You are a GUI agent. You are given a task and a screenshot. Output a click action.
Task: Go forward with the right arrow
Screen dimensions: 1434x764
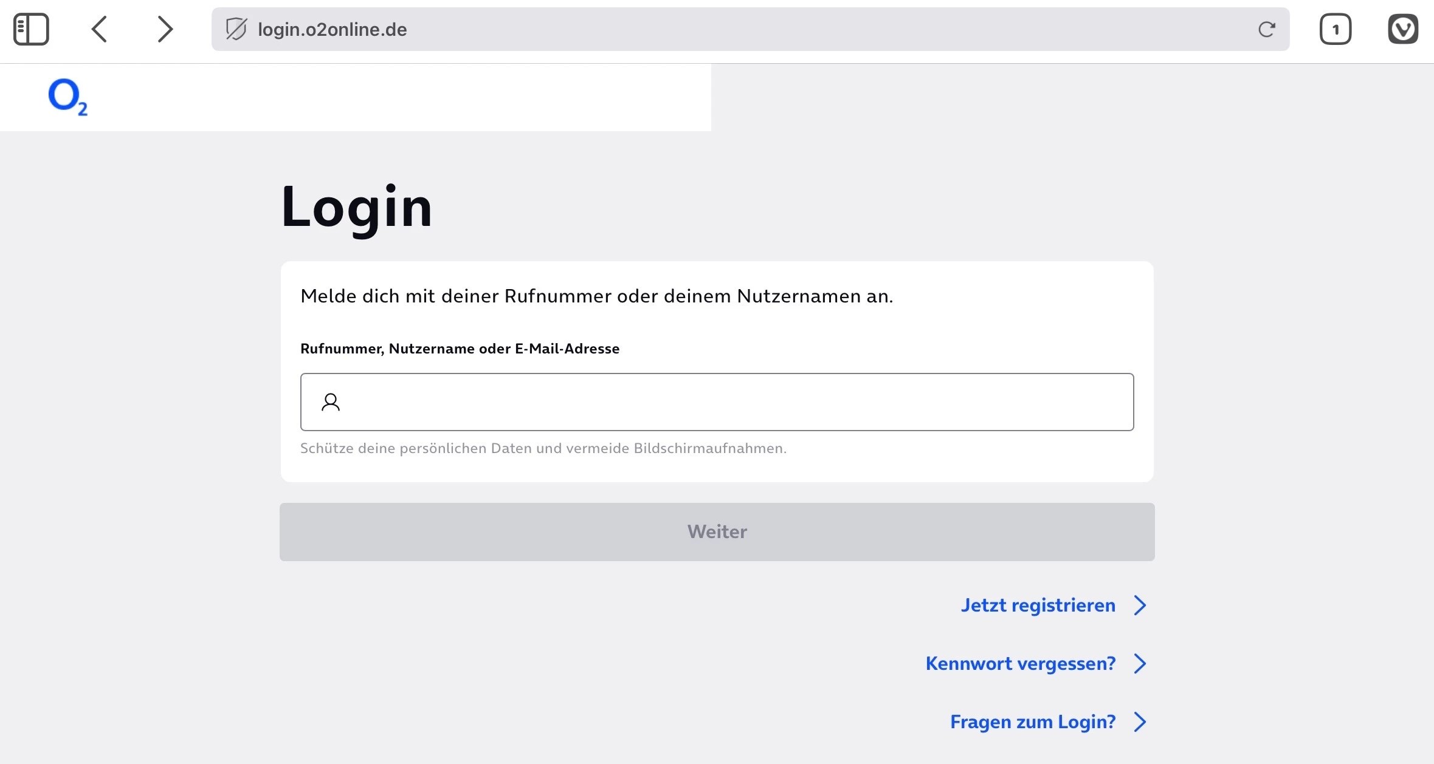click(165, 29)
